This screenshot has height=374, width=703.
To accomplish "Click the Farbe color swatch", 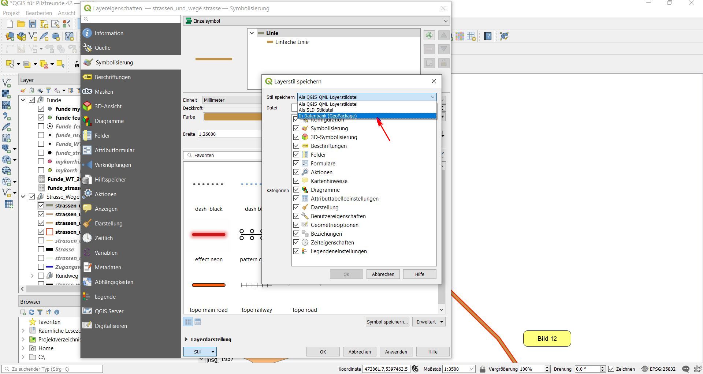I will coord(233,117).
